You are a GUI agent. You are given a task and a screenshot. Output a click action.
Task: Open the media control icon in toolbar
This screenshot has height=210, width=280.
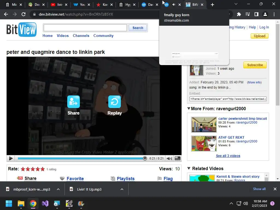247,14
